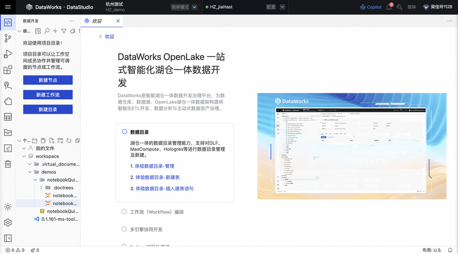Click the 新建节点 button

[48, 80]
